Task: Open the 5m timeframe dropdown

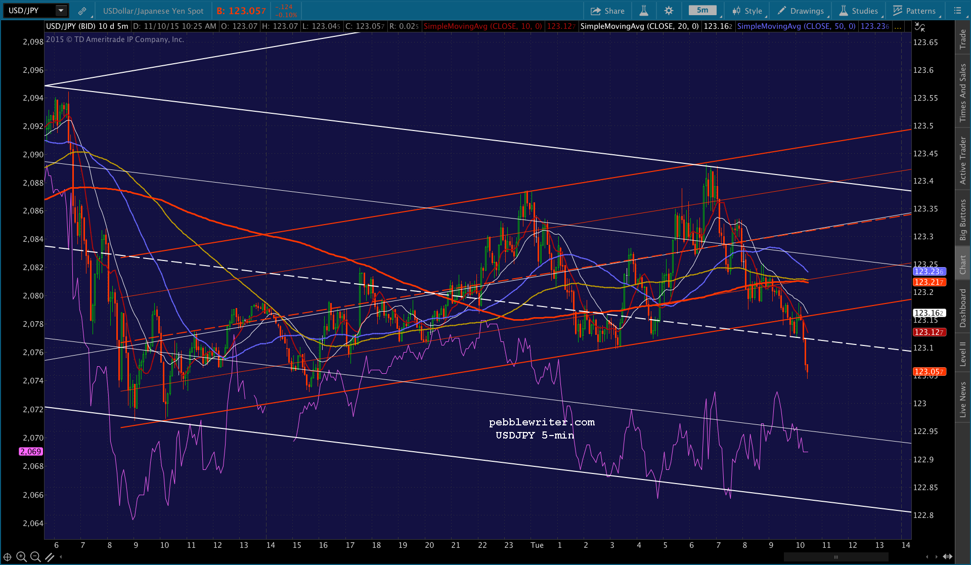Action: (x=702, y=11)
